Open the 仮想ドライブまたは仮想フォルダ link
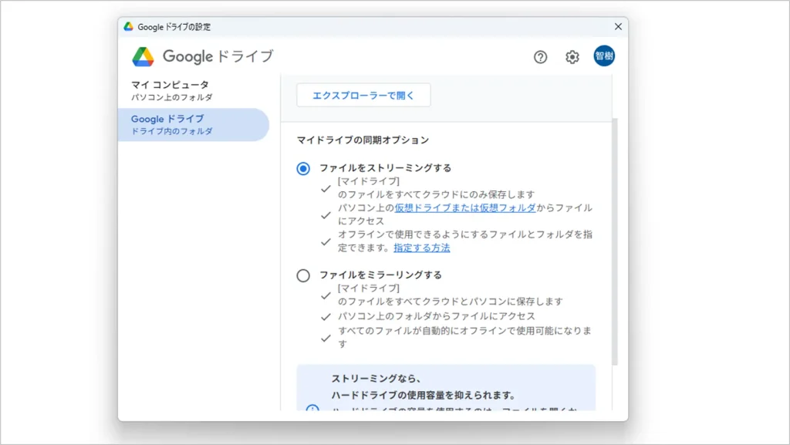The image size is (790, 445). 465,208
